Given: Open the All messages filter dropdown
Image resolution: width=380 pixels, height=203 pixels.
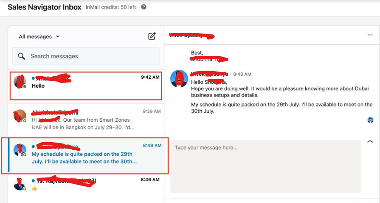Looking at the screenshot, I should [x=39, y=37].
